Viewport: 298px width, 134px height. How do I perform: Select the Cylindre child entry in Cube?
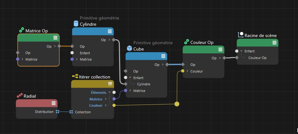coord(144,84)
